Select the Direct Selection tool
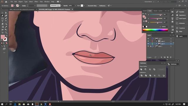The height and width of the screenshot is (106, 188). (x=6, y=13)
